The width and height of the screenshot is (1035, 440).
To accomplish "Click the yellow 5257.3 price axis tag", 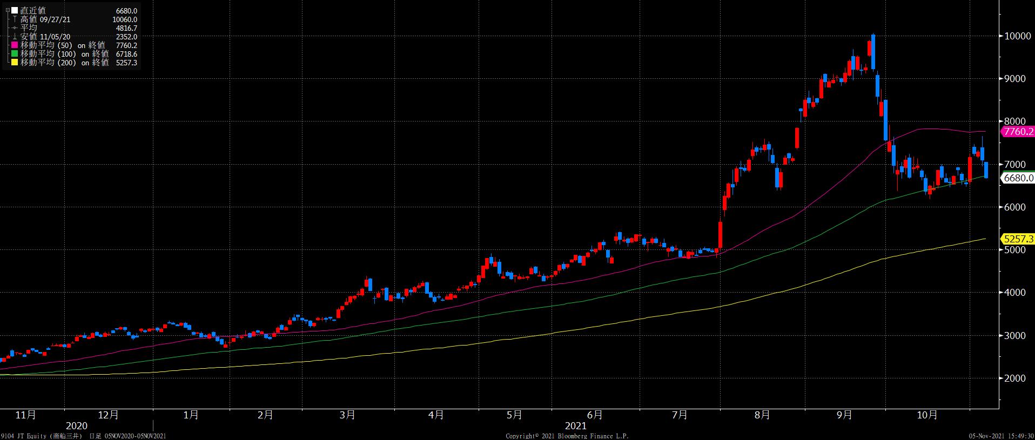I will tap(1018, 239).
